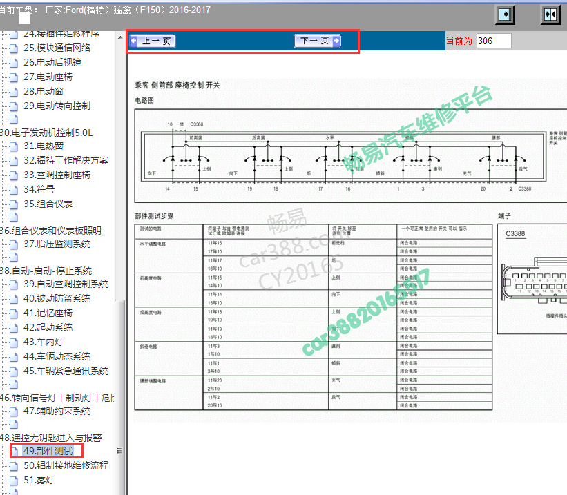Go to next page with 下一页 button
Viewport: 567px width, 495px height.
(x=317, y=41)
